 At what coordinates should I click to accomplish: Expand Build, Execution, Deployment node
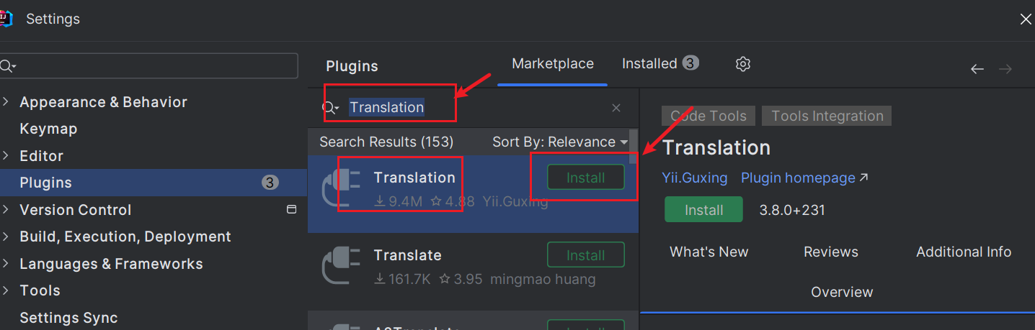[6, 237]
